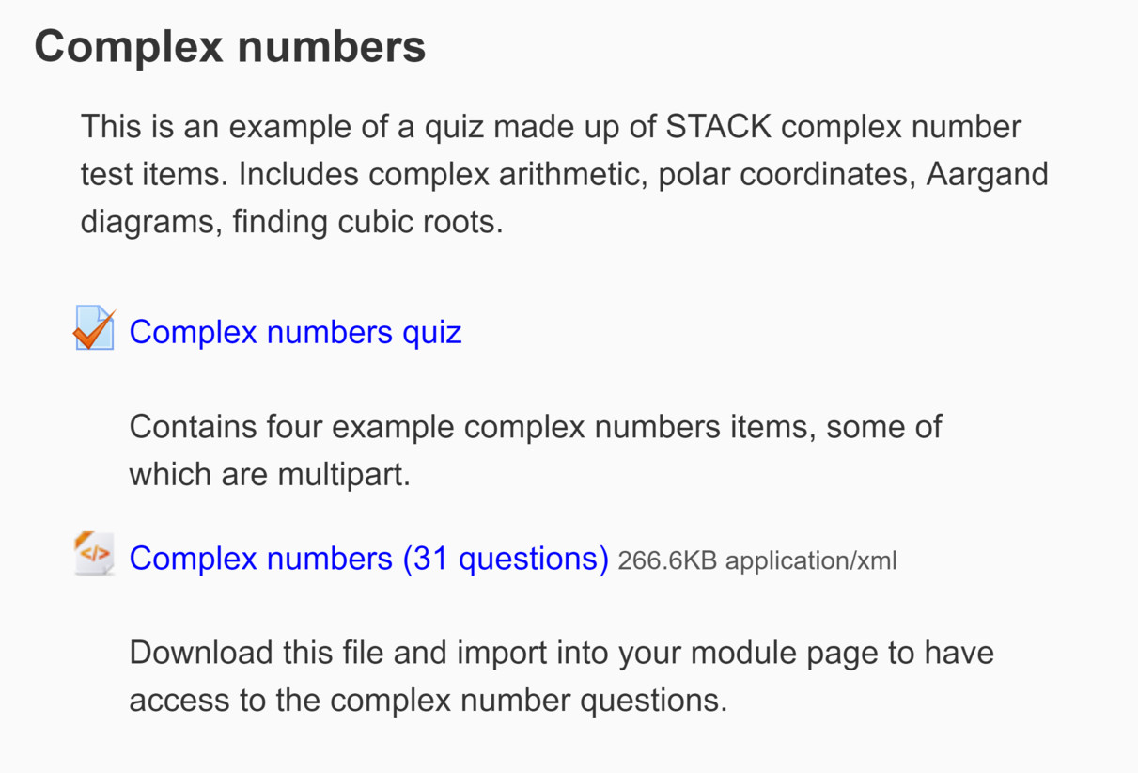
Task: Click the word Aargand in description
Action: pyautogui.click(x=987, y=175)
